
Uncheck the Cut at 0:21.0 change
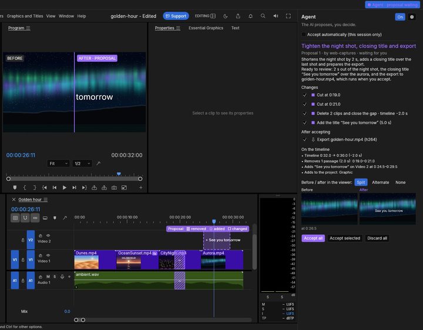(x=304, y=104)
